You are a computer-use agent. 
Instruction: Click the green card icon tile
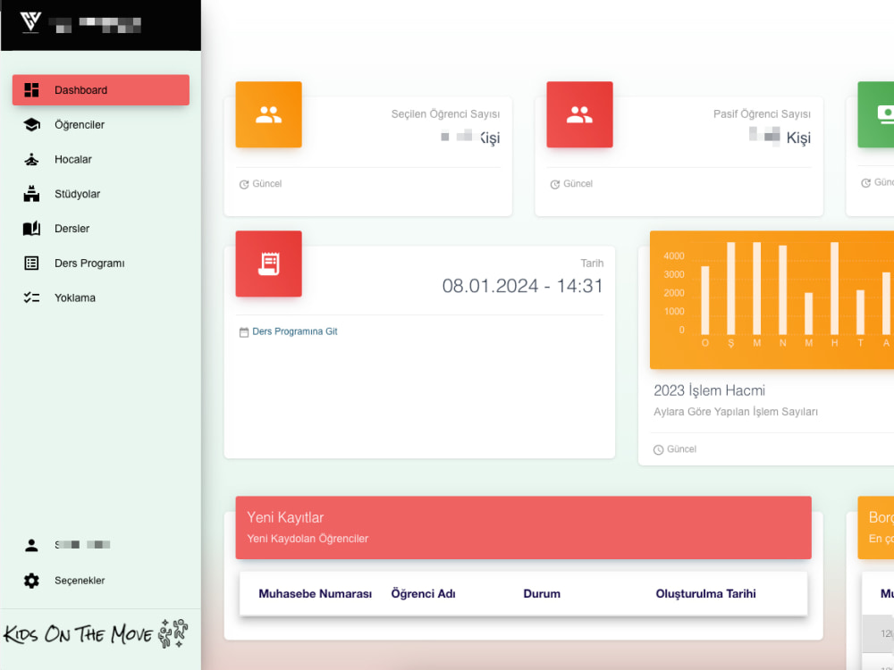[x=876, y=114]
